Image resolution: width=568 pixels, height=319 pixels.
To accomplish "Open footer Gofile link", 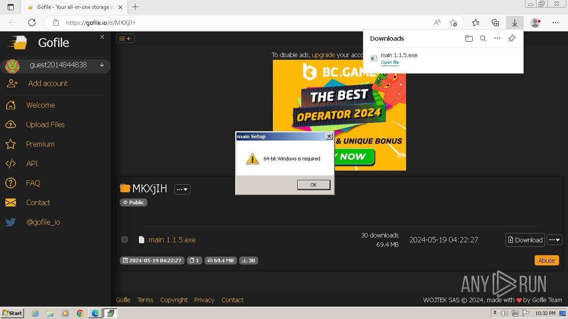I will [123, 300].
